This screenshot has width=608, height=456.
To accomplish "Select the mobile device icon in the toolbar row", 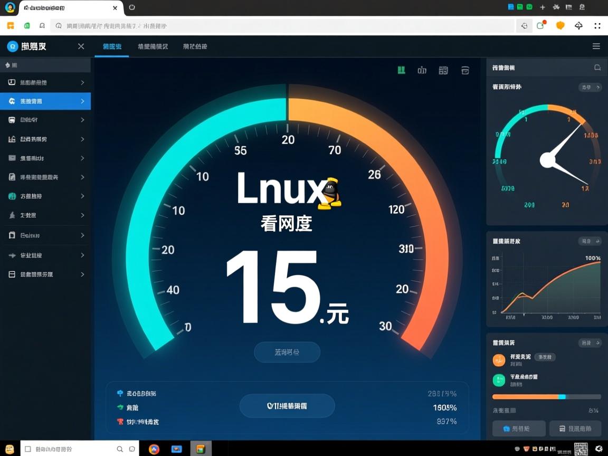I will 422,70.
